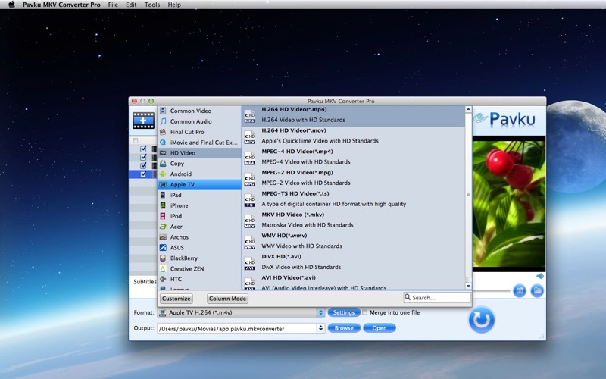Click the HD Video category icon
This screenshot has width=606, height=379.
coord(163,153)
